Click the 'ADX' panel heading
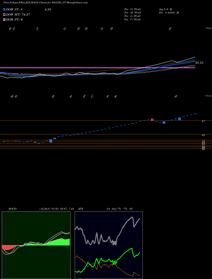 click(81, 209)
